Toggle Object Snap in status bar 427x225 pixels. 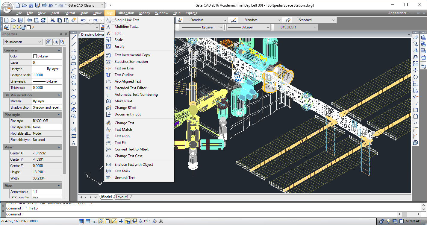pyautogui.click(x=107, y=221)
